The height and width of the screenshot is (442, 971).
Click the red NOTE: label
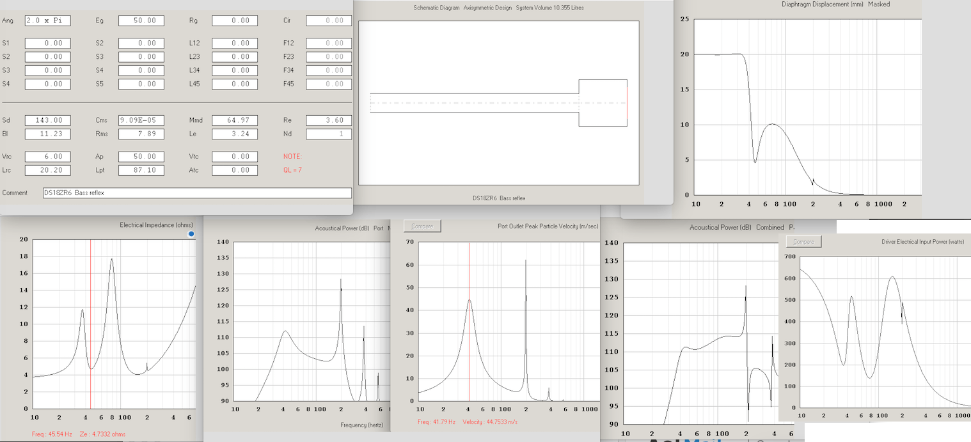[x=292, y=157]
